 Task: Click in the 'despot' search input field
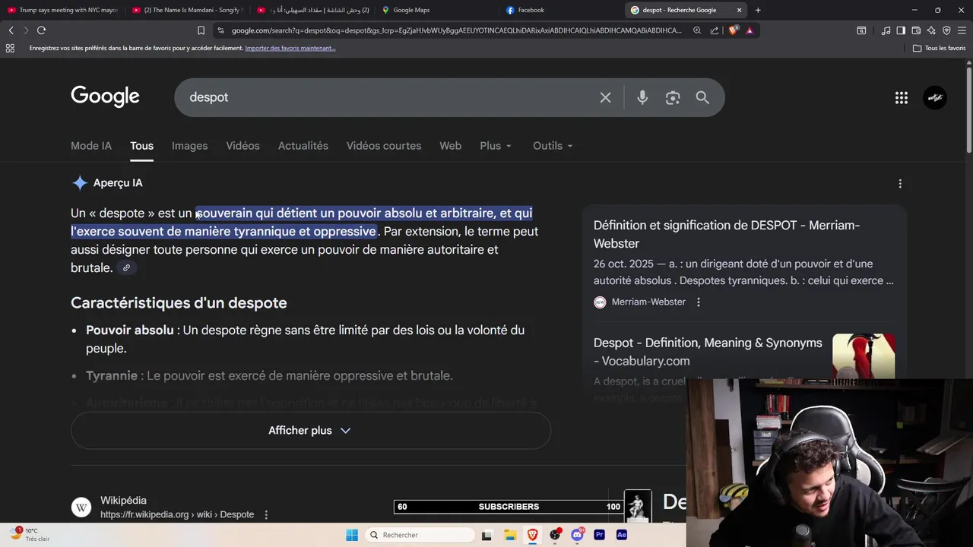(x=388, y=97)
